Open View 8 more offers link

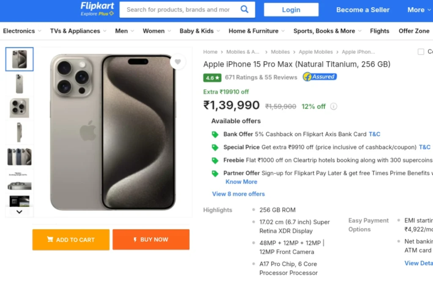238,194
